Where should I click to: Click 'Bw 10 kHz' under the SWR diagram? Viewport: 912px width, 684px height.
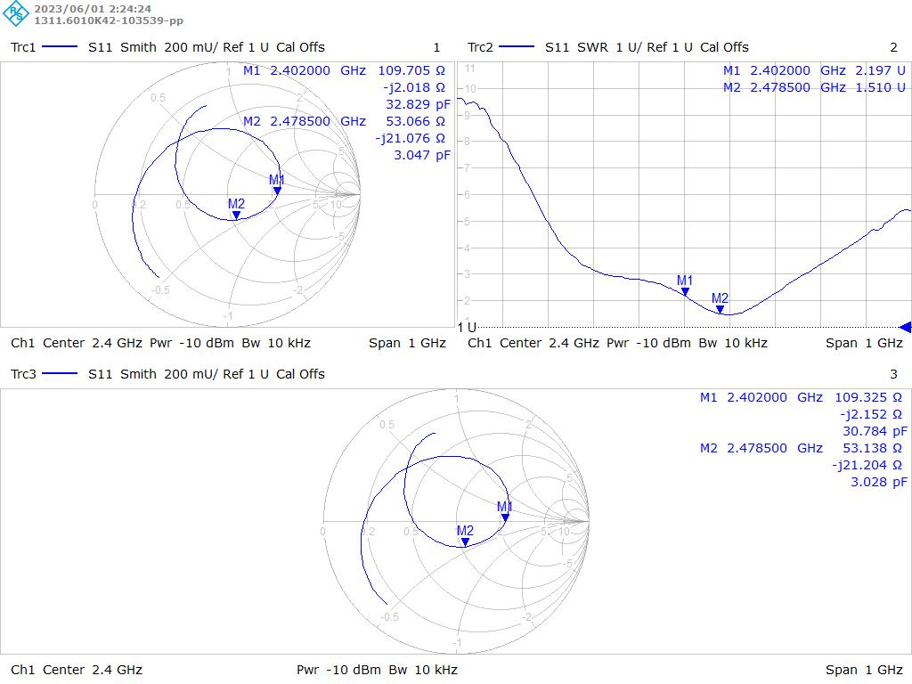pyautogui.click(x=733, y=343)
